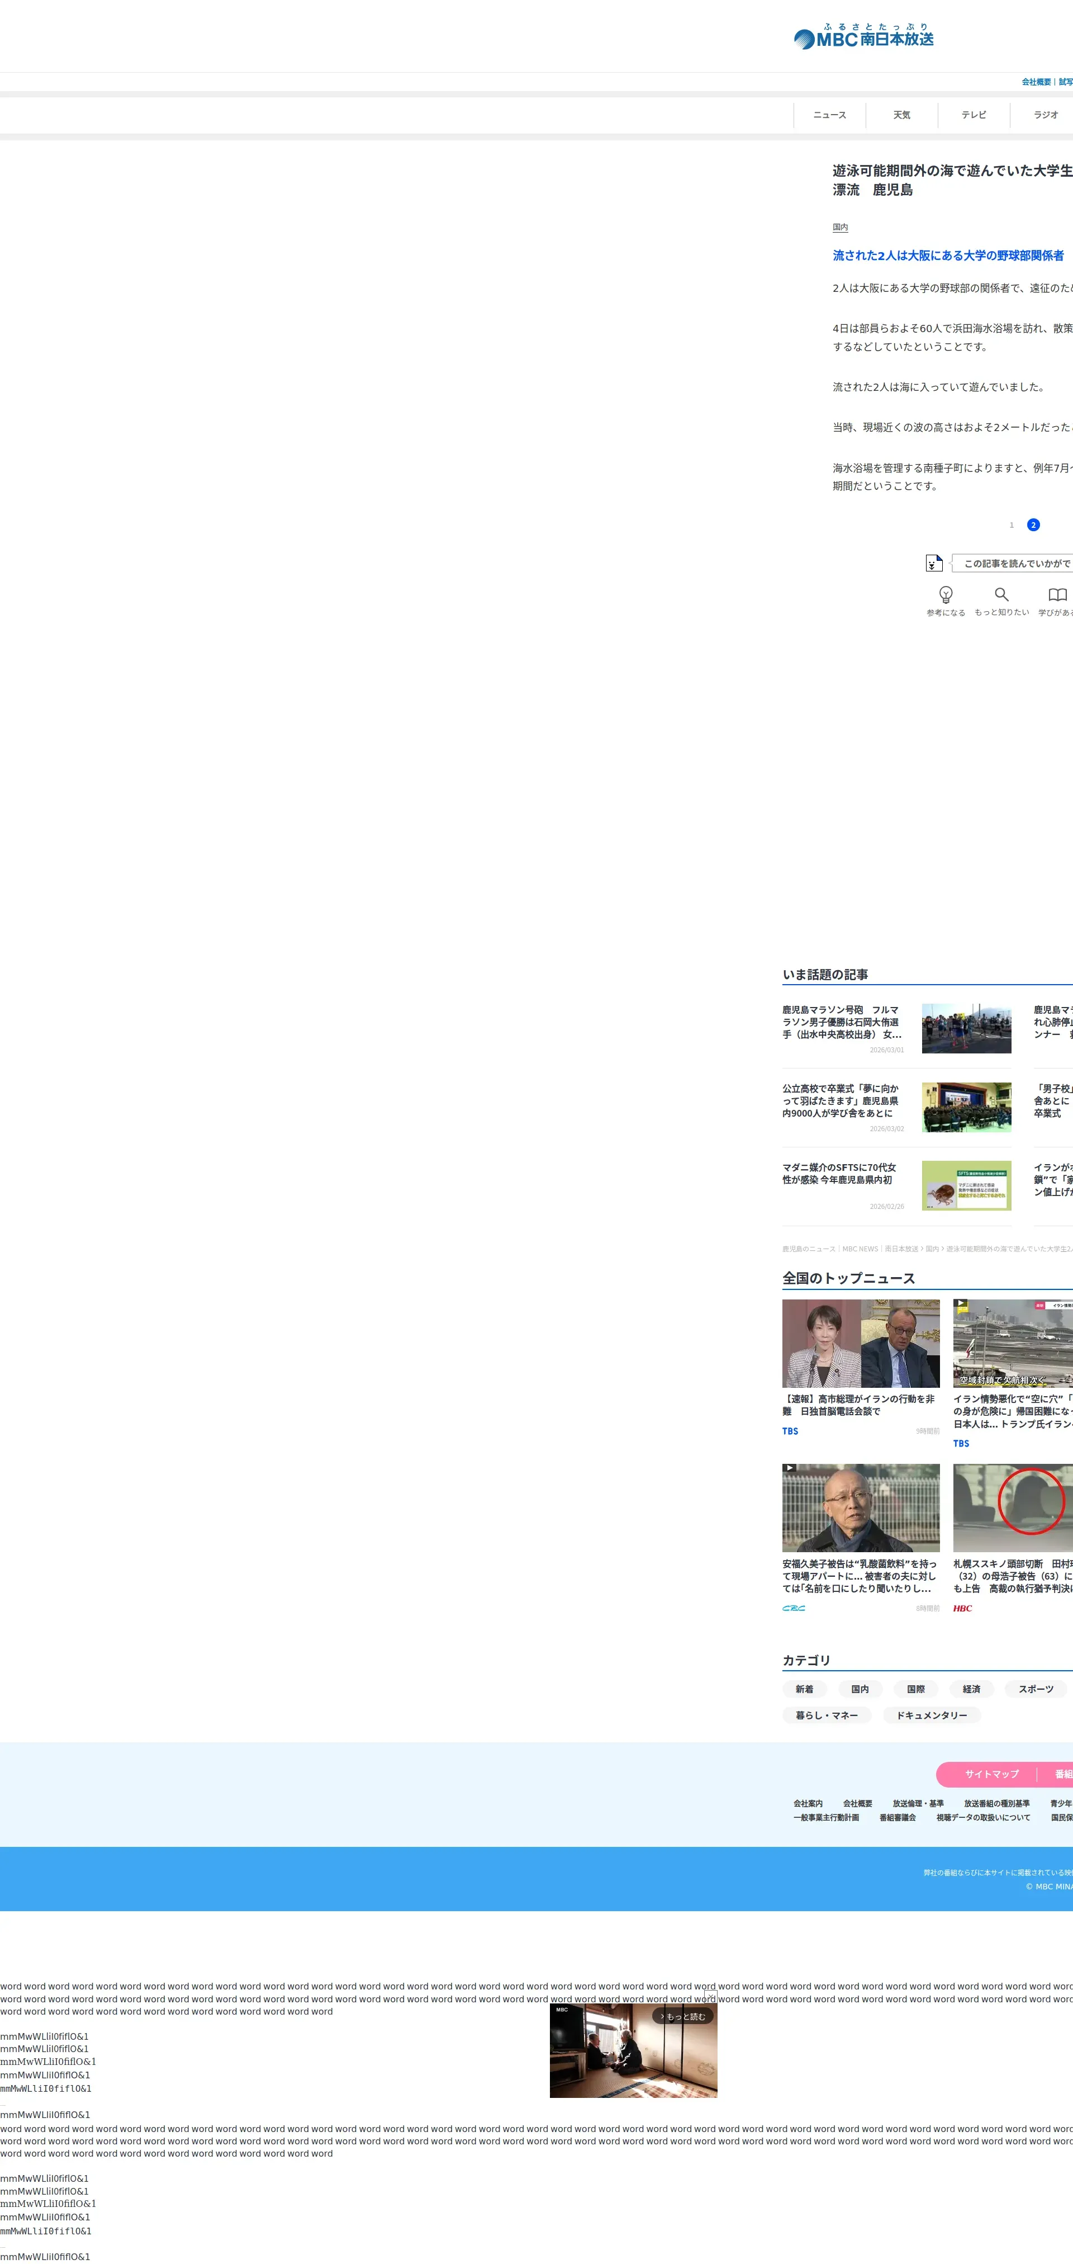Click the もっと読む button on the video ad
The height and width of the screenshot is (2264, 1073).
684,2016
